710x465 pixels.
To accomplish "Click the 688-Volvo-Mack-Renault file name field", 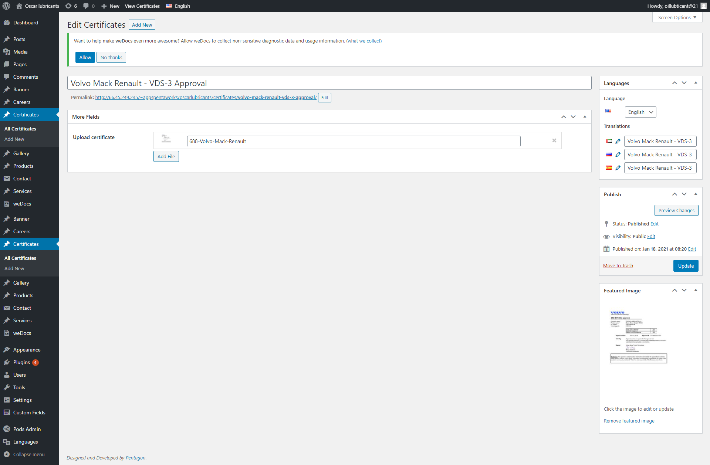I will tap(354, 141).
